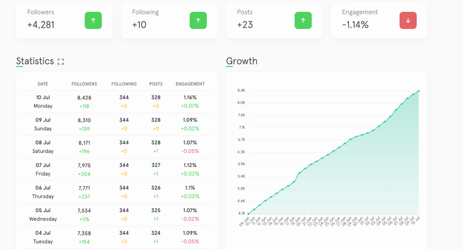The height and width of the screenshot is (249, 463).
Task: Click the green up arrow on Followers card
Action: click(93, 20)
